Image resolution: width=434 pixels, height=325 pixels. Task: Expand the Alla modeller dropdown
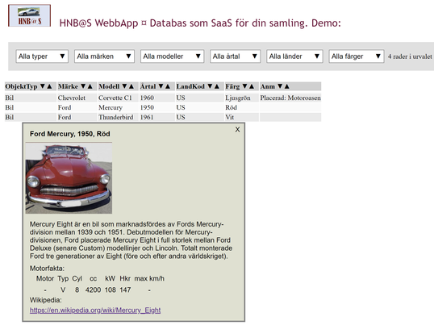point(172,56)
